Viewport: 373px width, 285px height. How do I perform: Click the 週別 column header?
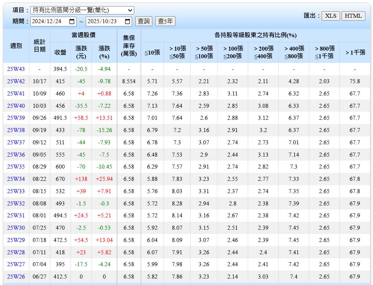(x=16, y=46)
